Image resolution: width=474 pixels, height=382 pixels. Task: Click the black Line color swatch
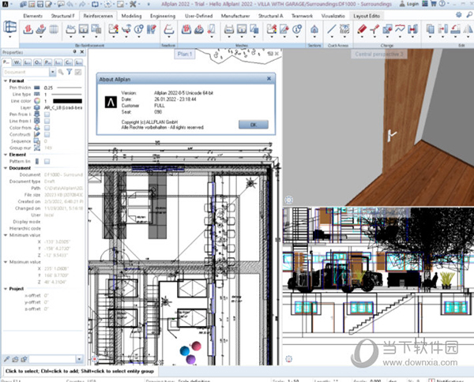66,102
